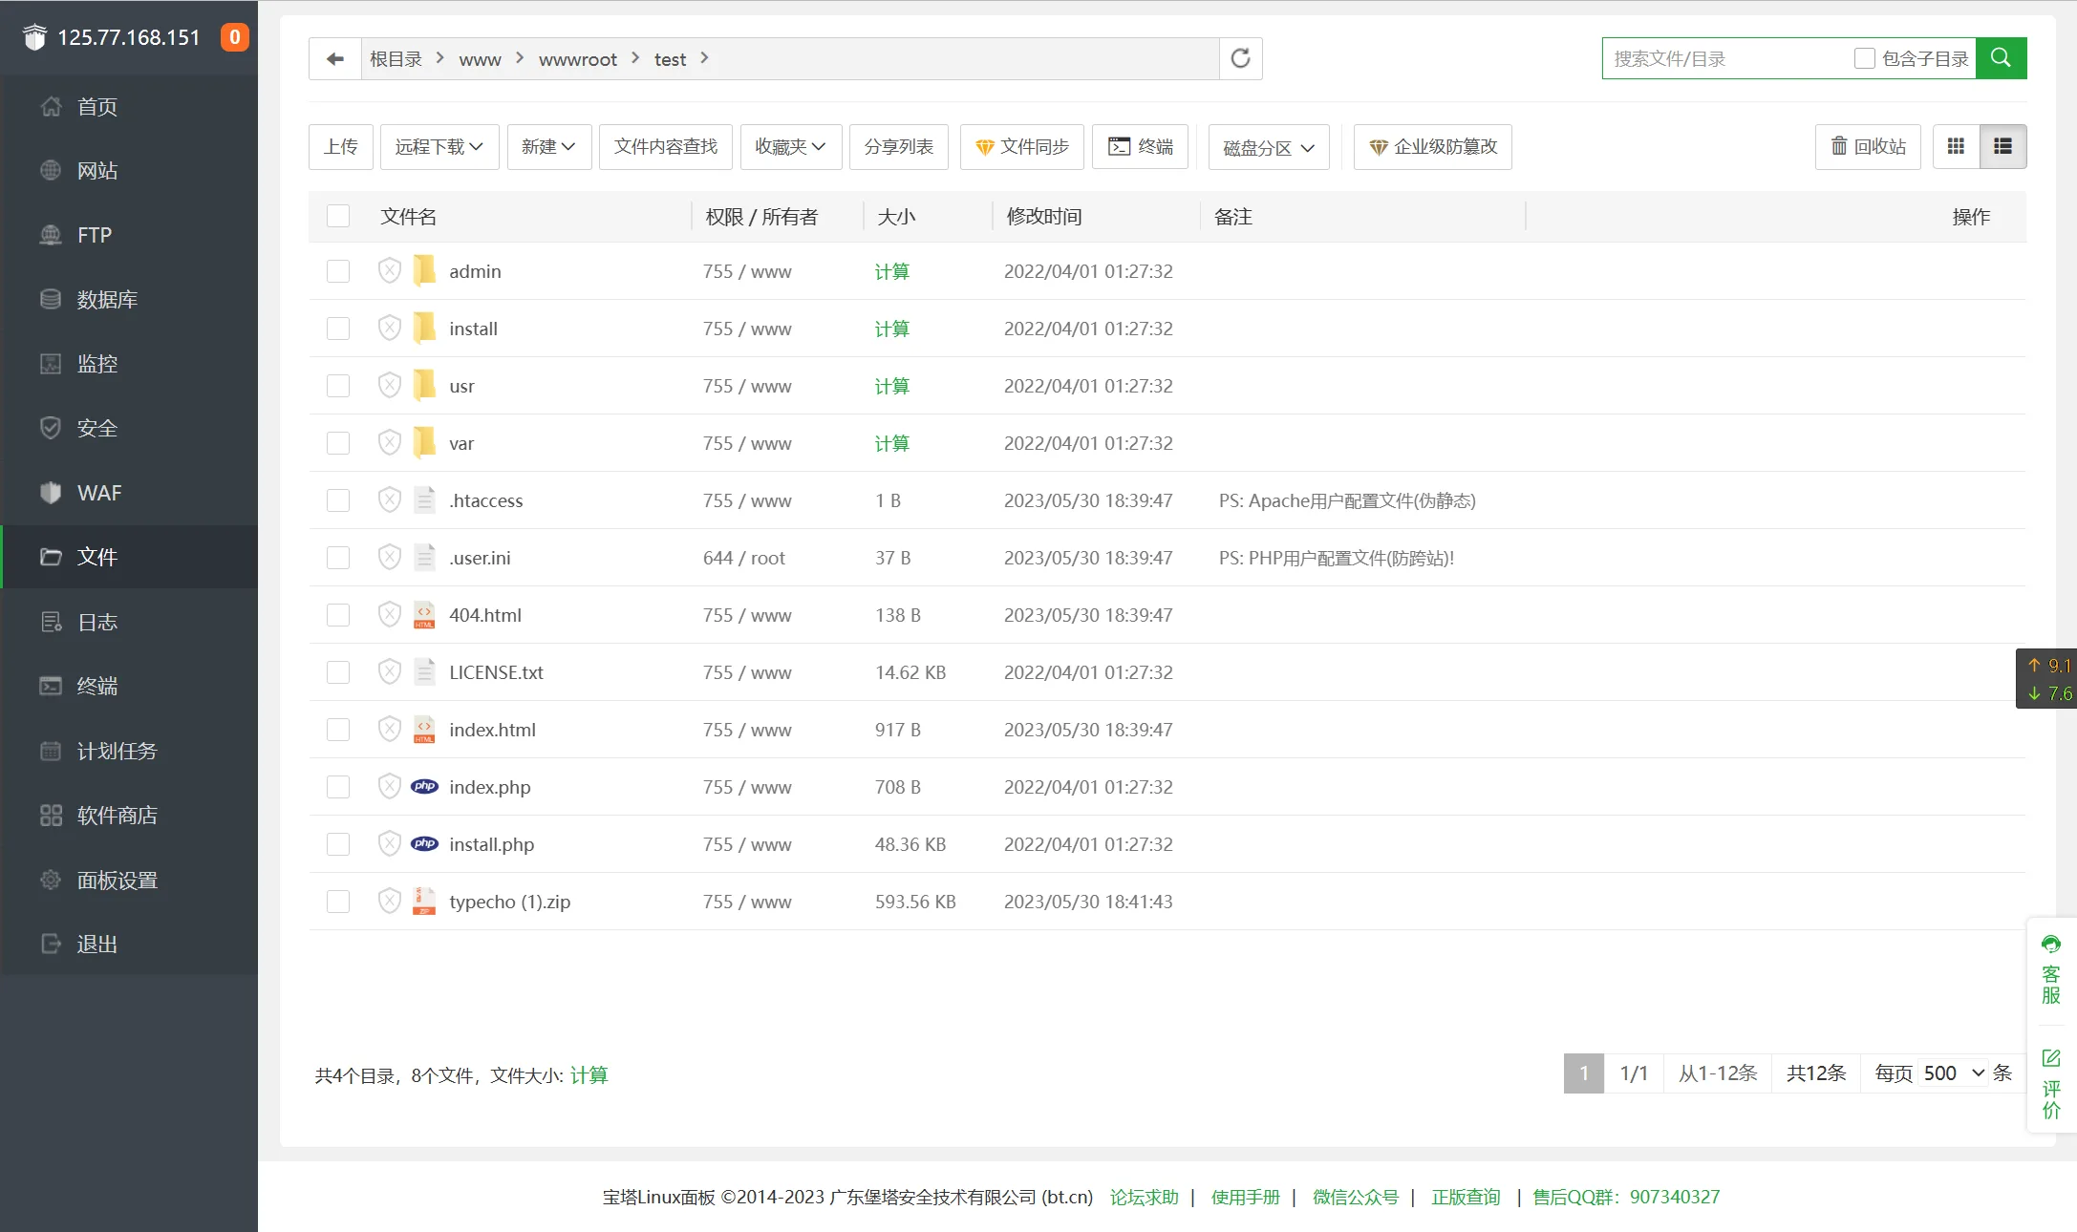Viewport: 2077px width, 1232px height.
Task: Sort by the 修改时间 column header
Action: 1044,217
